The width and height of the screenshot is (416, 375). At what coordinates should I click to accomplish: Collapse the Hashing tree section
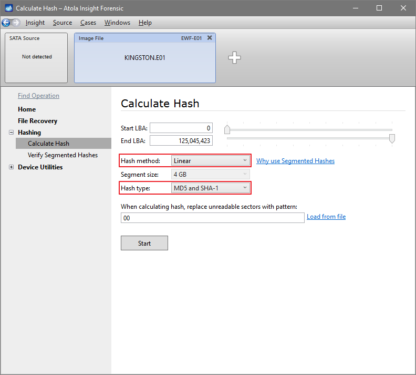click(x=11, y=133)
